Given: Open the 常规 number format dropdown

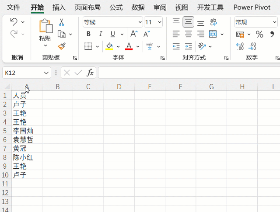Looking at the screenshot, I should pos(256,22).
